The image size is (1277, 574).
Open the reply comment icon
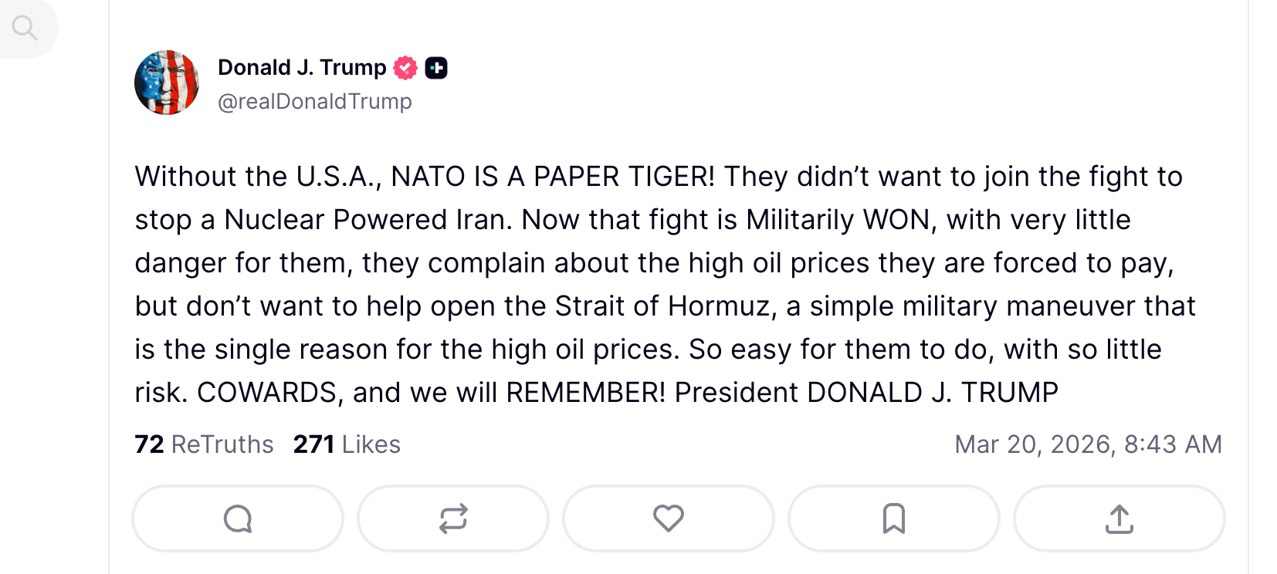coord(238,518)
